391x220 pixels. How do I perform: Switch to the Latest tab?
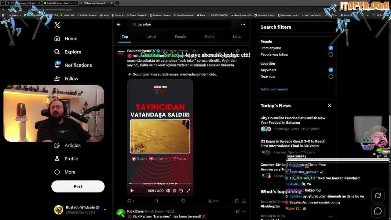(151, 37)
